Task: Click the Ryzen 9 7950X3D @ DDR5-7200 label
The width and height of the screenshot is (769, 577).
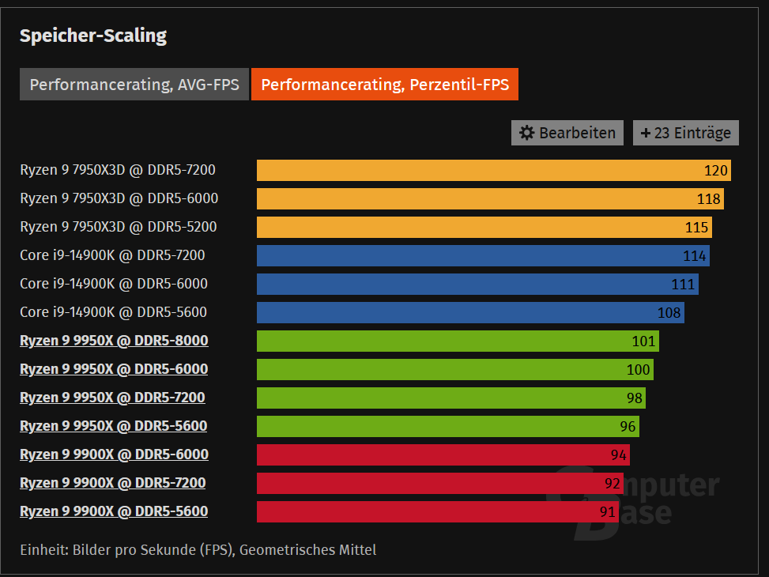Action: pos(118,170)
